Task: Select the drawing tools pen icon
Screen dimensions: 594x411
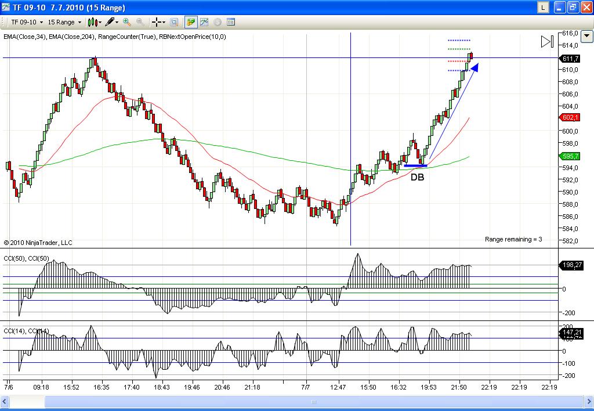Action: point(111,22)
